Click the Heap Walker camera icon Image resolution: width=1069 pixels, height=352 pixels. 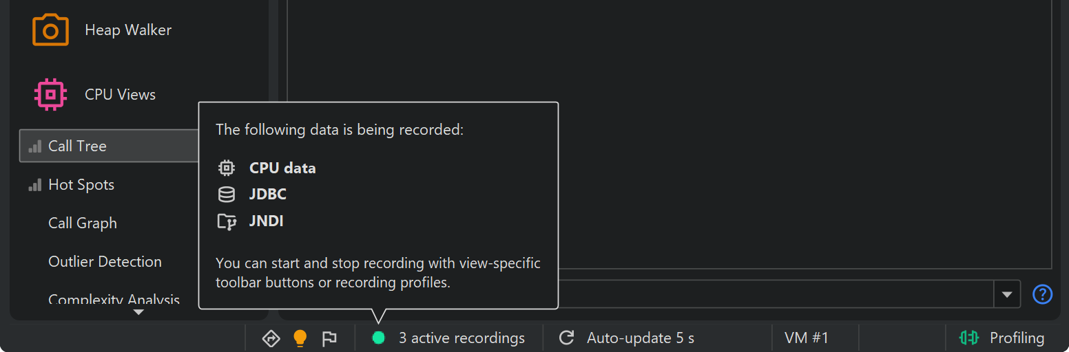[50, 30]
